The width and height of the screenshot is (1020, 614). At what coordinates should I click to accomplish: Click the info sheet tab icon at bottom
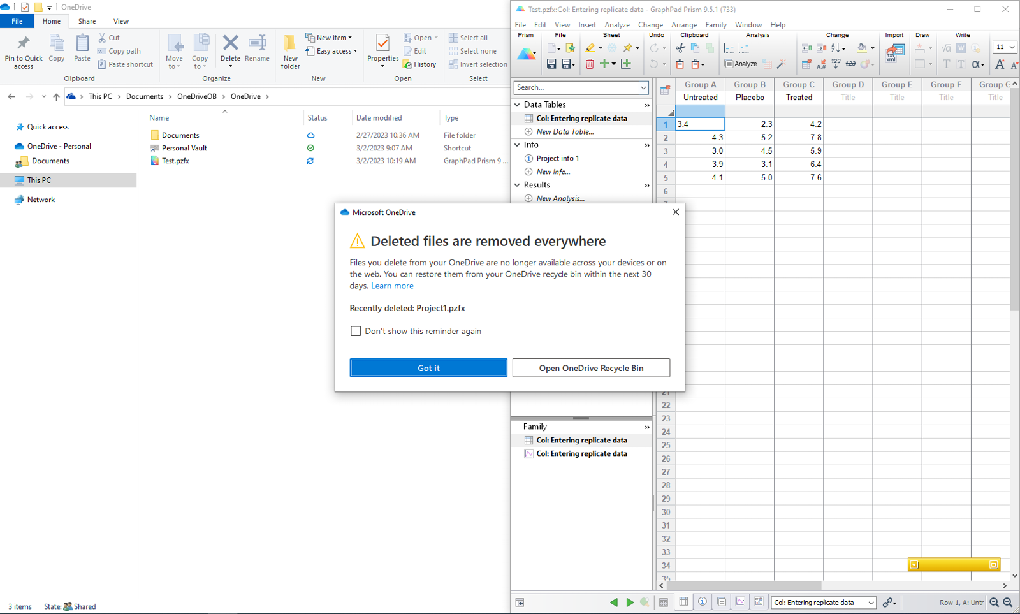(703, 602)
